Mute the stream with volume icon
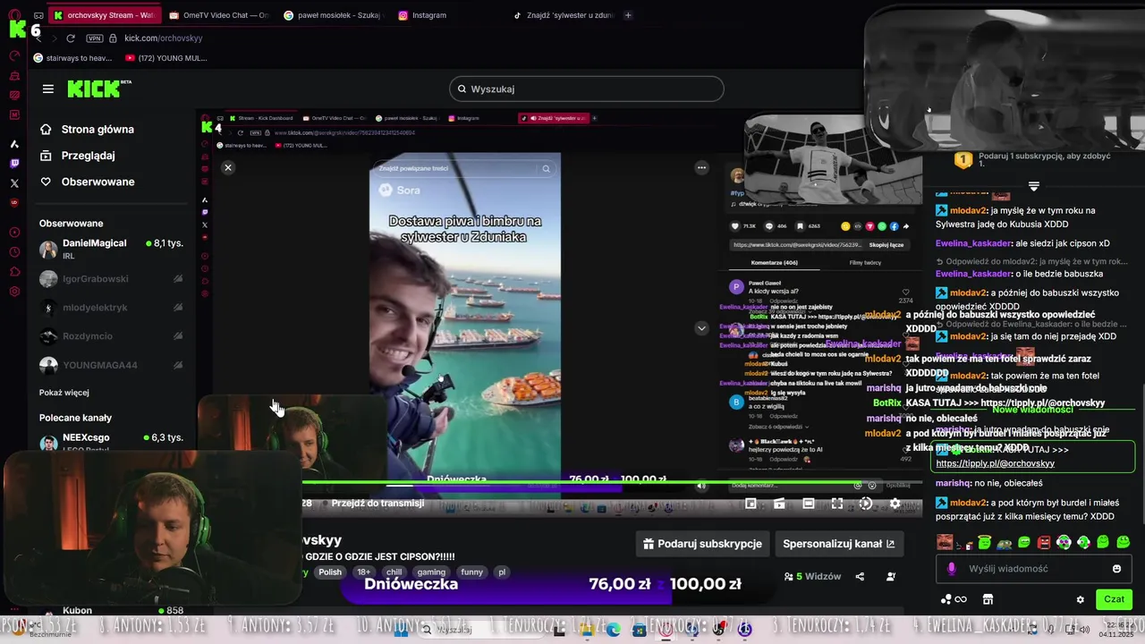Screen dimensions: 1145x644 coord(701,486)
